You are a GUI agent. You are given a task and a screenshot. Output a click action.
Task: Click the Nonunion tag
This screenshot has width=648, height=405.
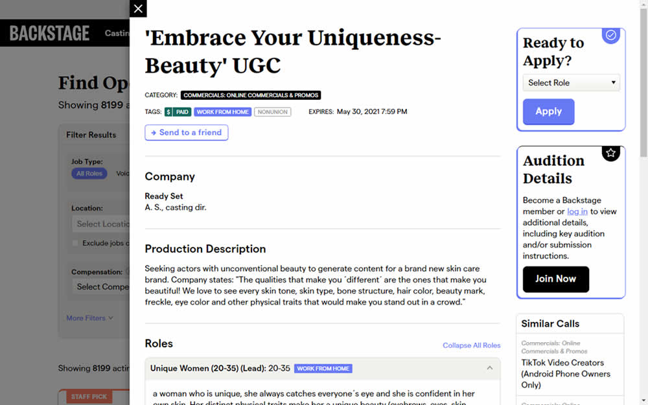pos(272,112)
